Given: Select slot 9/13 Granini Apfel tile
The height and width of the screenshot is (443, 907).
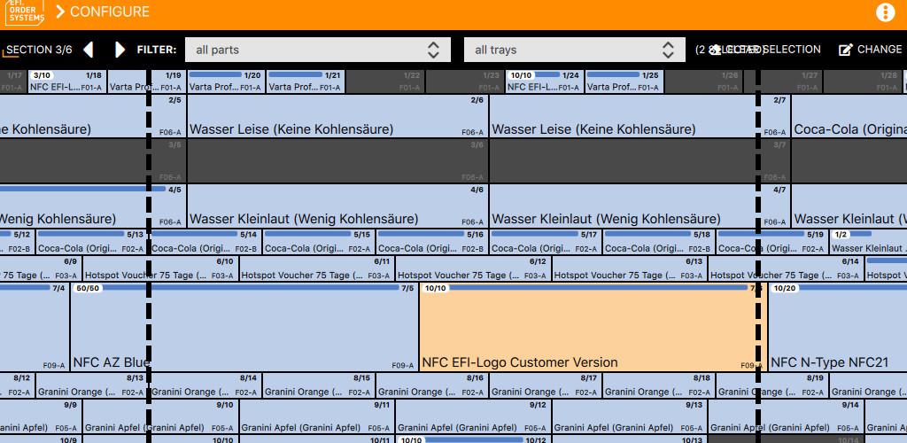Looking at the screenshot, I should 630,416.
